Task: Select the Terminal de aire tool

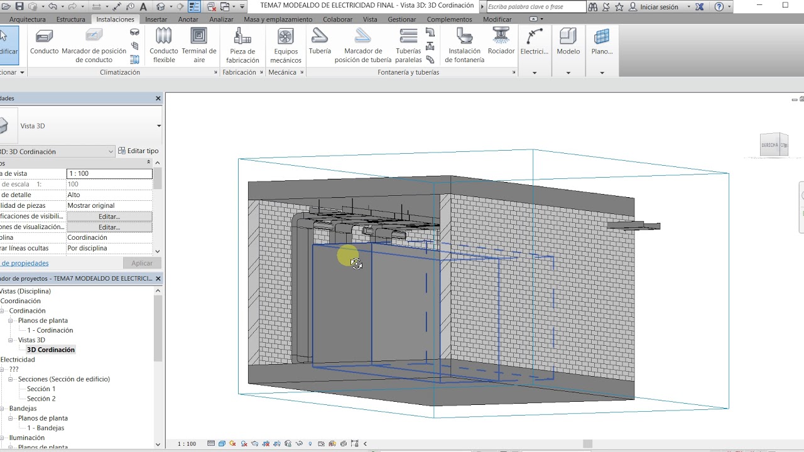Action: point(198,45)
